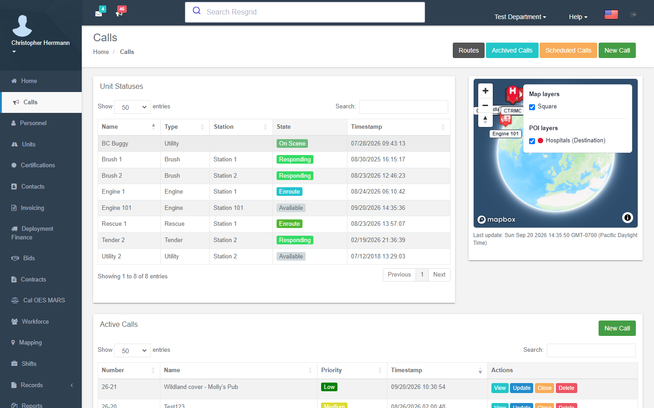Toggle the Square map layer checkbox
This screenshot has height=408, width=654.
click(x=532, y=107)
